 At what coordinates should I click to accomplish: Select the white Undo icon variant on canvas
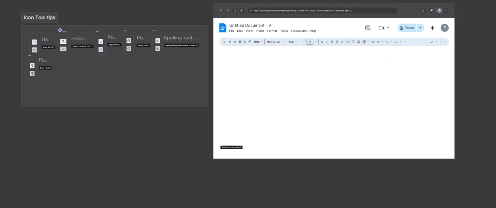click(x=35, y=42)
